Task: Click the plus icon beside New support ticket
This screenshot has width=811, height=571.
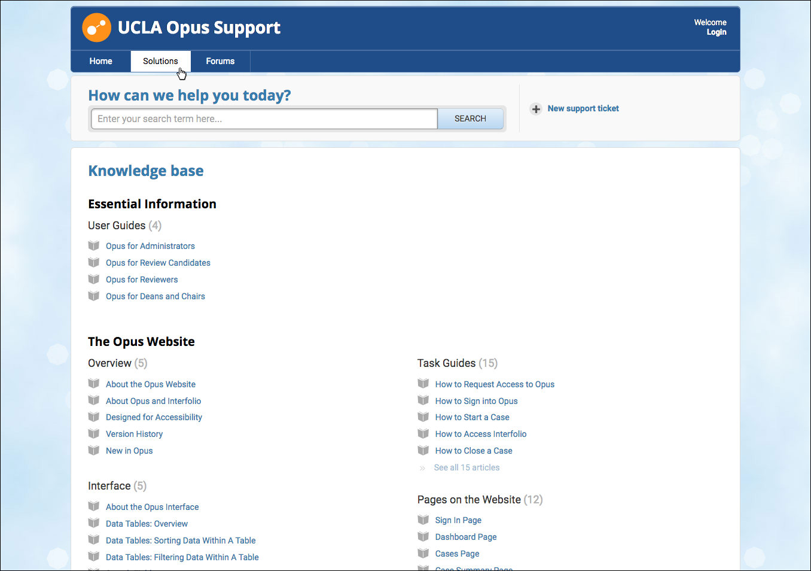Action: [536, 109]
